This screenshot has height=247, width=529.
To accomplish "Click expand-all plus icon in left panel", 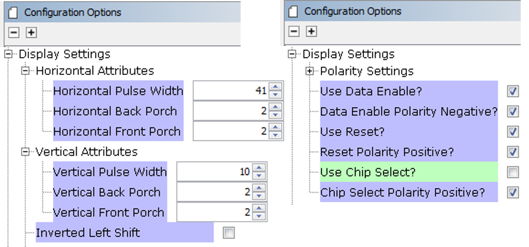I will 31,32.
